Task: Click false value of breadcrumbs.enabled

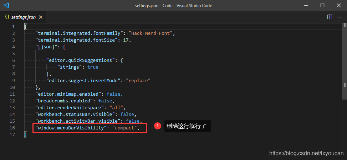Action: point(105,101)
